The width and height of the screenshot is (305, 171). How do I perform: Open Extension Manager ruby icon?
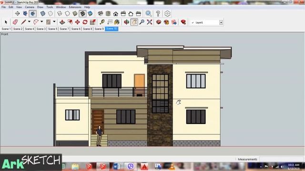(x=183, y=22)
